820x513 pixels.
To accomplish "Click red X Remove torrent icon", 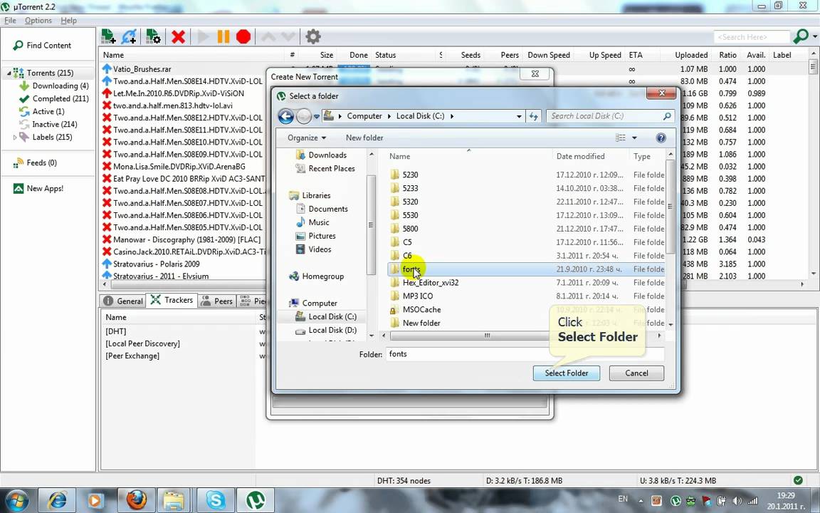I will click(x=179, y=36).
